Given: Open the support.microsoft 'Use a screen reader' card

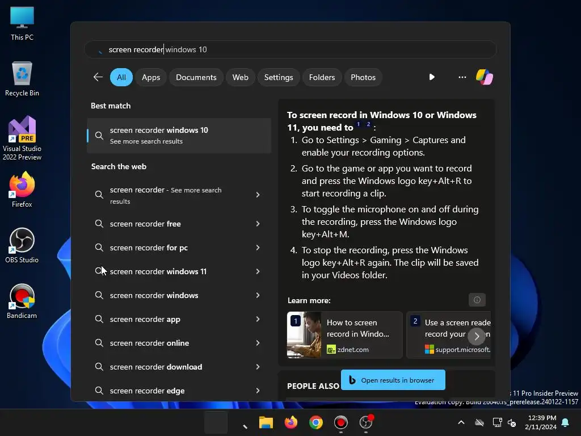Looking at the screenshot, I should [x=448, y=335].
